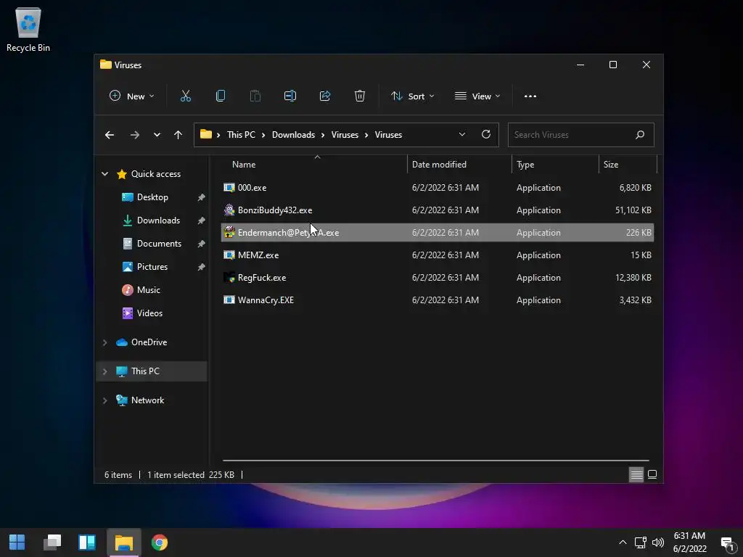Click the 6 items status text
Image resolution: width=743 pixels, height=557 pixels.
coord(118,474)
